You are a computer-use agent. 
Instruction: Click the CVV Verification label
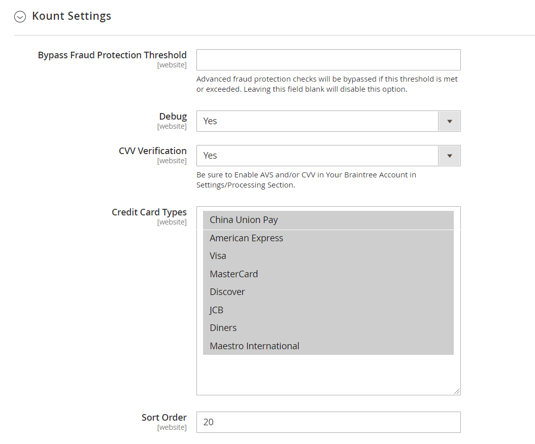[152, 151]
